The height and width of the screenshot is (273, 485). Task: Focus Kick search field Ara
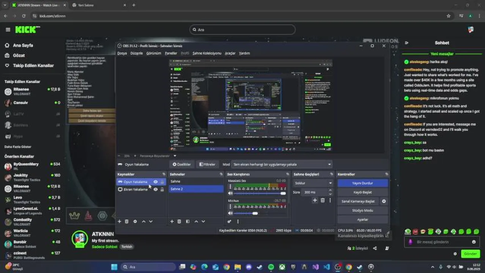242,30
